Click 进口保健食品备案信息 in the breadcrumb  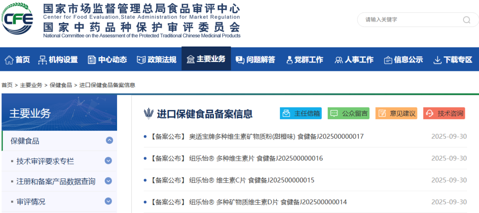pos(107,85)
